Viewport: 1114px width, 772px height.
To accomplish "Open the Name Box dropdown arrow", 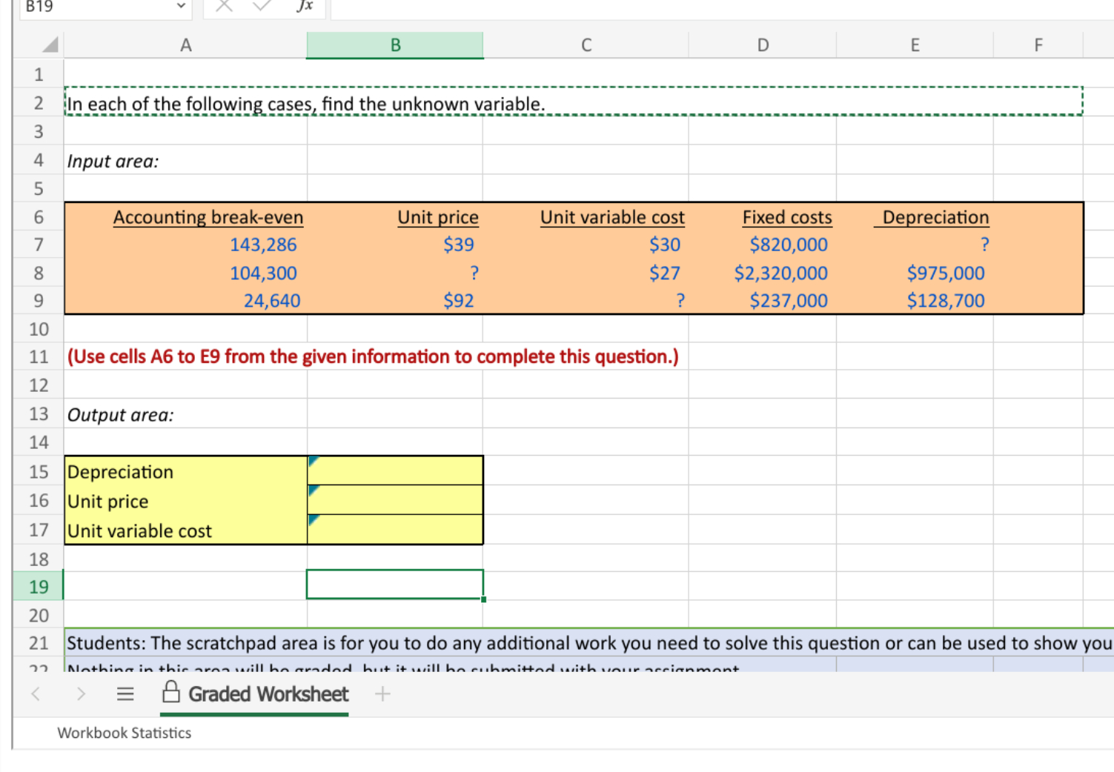I will pyautogui.click(x=181, y=6).
